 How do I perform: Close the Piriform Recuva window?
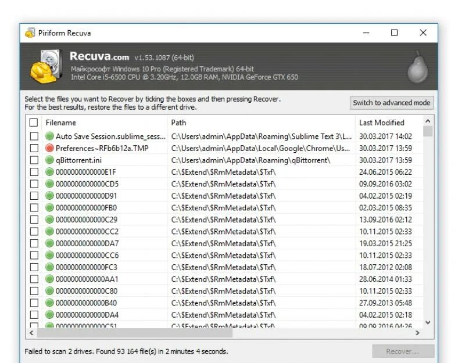coord(423,33)
